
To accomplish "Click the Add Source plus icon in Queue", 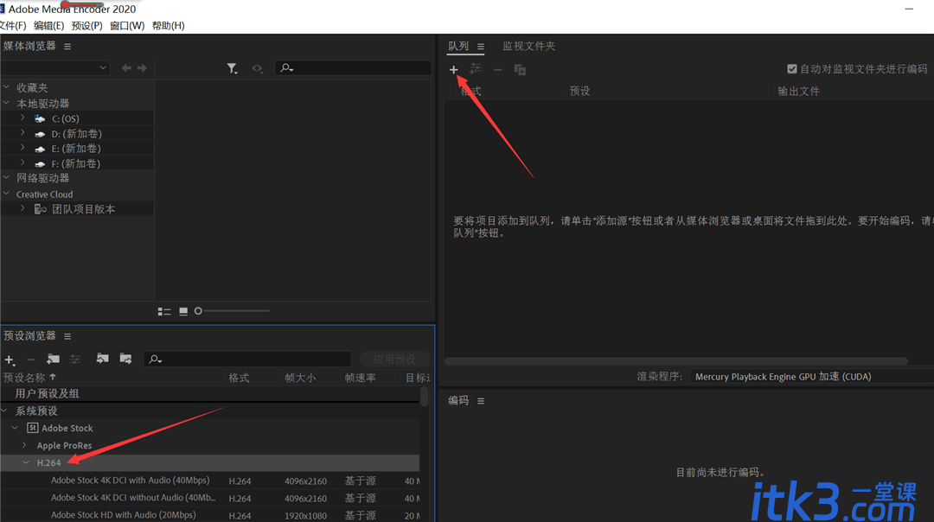I will (x=453, y=70).
